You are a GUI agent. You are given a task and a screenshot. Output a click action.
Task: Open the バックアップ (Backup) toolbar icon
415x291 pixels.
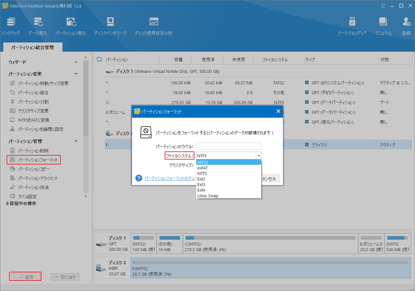11,26
